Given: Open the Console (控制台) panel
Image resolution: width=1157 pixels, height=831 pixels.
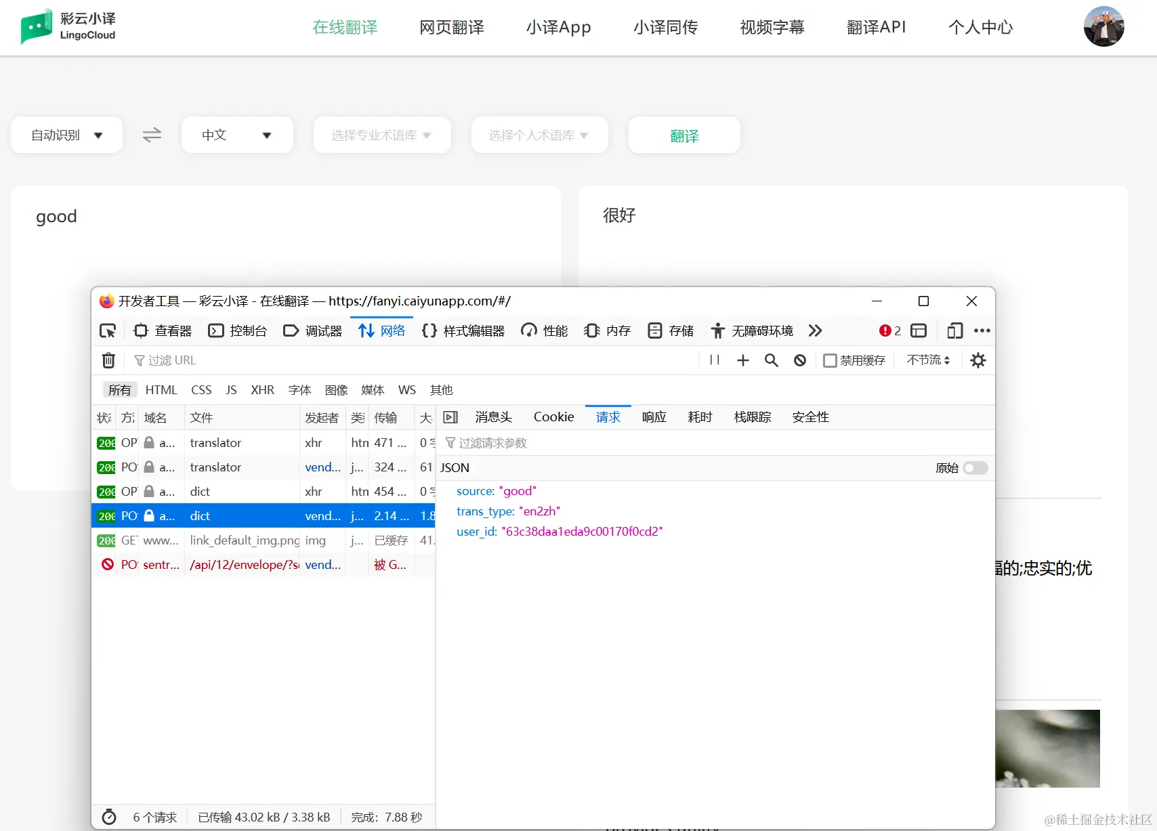Looking at the screenshot, I should 238,331.
